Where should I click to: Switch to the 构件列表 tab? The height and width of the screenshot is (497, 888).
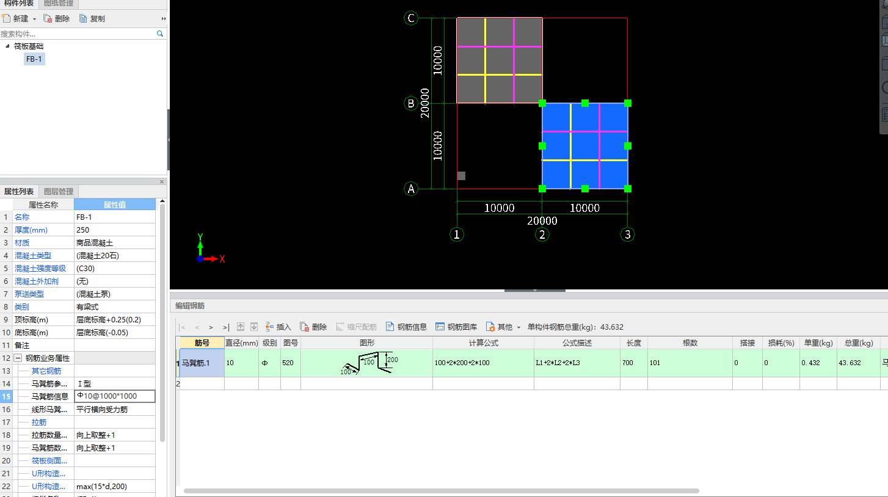(x=20, y=4)
